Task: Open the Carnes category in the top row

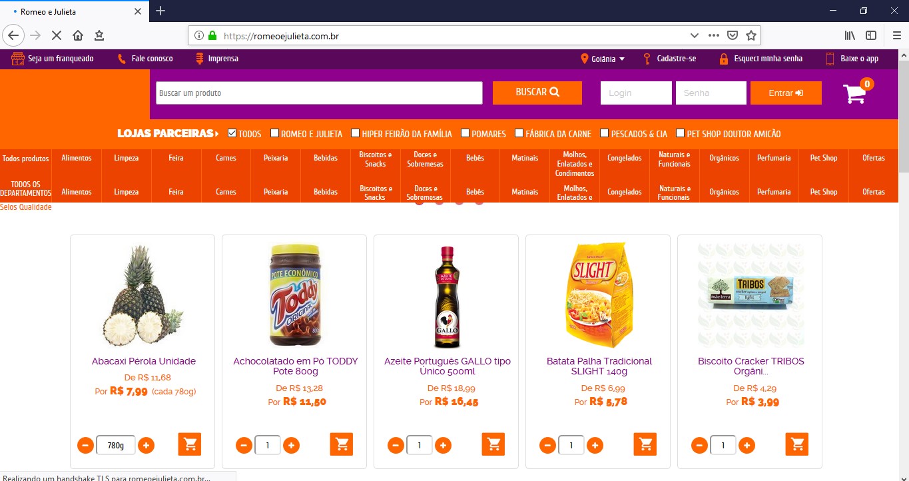Action: (x=226, y=158)
